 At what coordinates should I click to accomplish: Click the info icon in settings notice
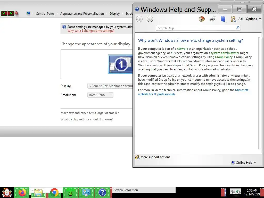pos(64,27)
